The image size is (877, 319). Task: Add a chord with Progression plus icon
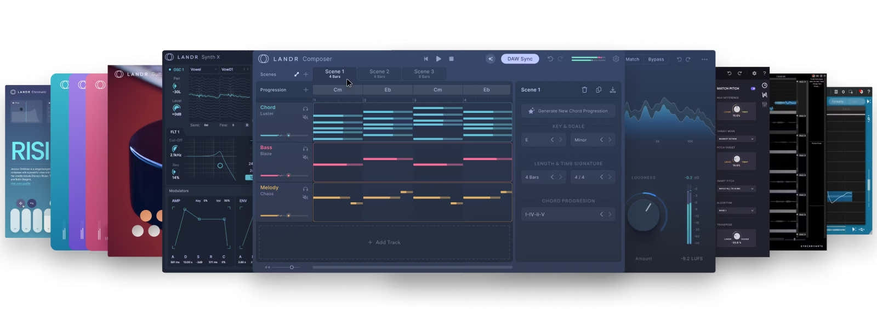point(306,89)
